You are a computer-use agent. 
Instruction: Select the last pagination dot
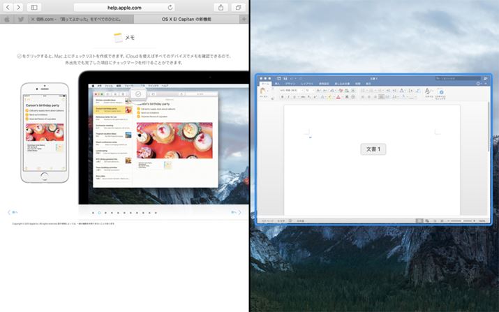click(x=156, y=213)
